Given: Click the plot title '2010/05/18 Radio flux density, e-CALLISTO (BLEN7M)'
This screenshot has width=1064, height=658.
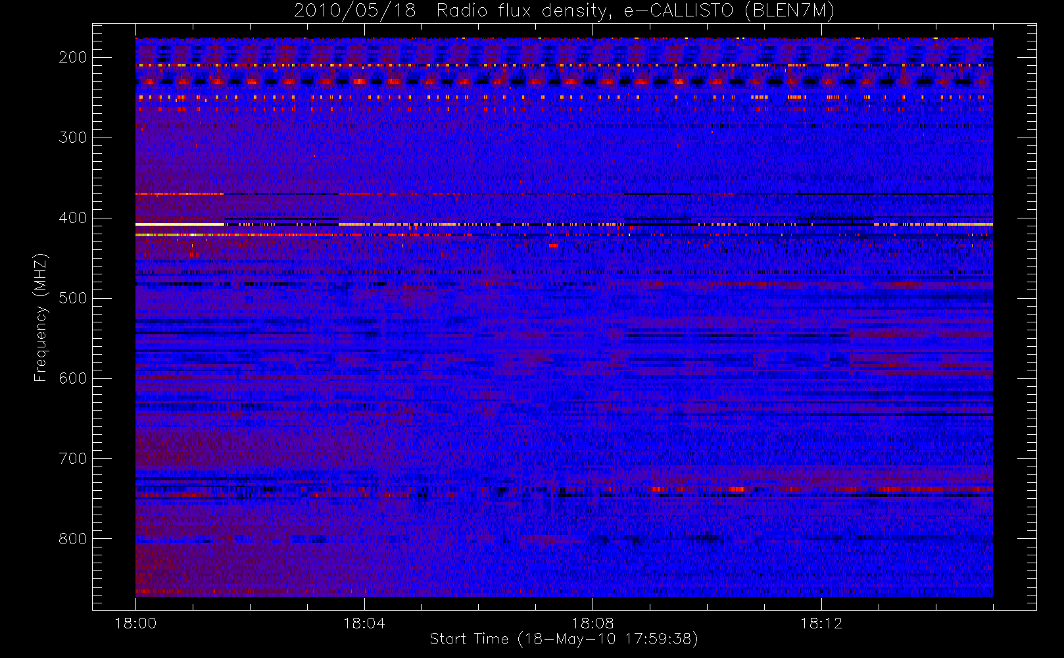Looking at the screenshot, I should 564,11.
